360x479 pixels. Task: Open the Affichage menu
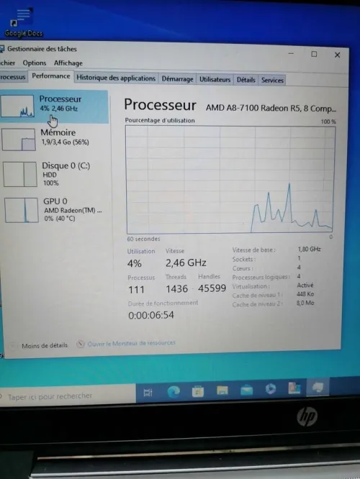tap(68, 63)
